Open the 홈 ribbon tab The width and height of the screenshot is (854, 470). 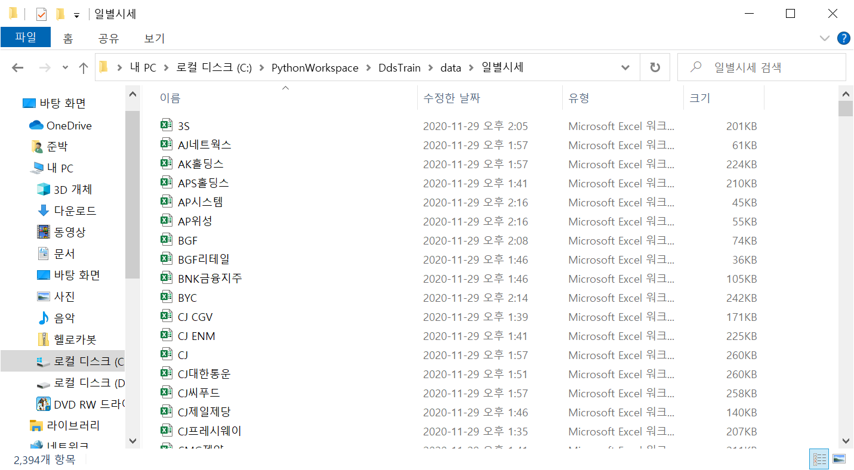coord(68,38)
